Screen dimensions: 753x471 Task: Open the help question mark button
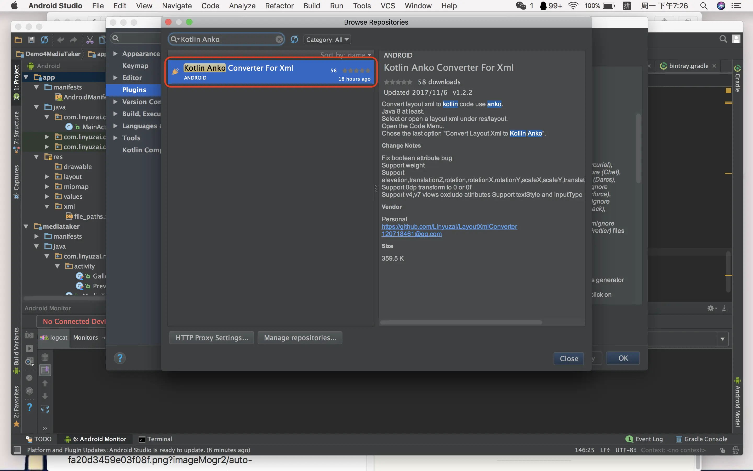[120, 358]
